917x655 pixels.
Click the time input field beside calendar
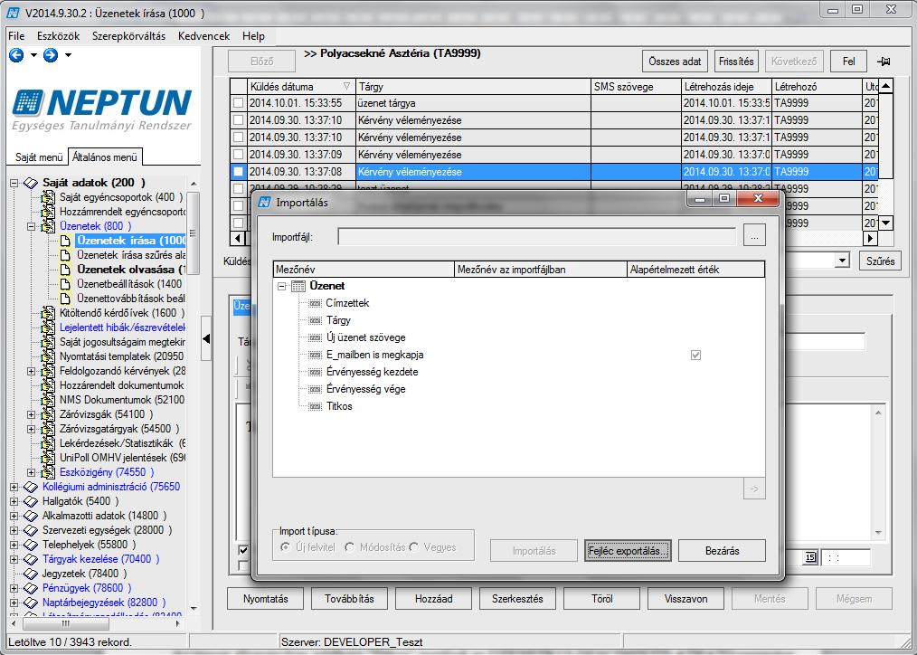845,558
